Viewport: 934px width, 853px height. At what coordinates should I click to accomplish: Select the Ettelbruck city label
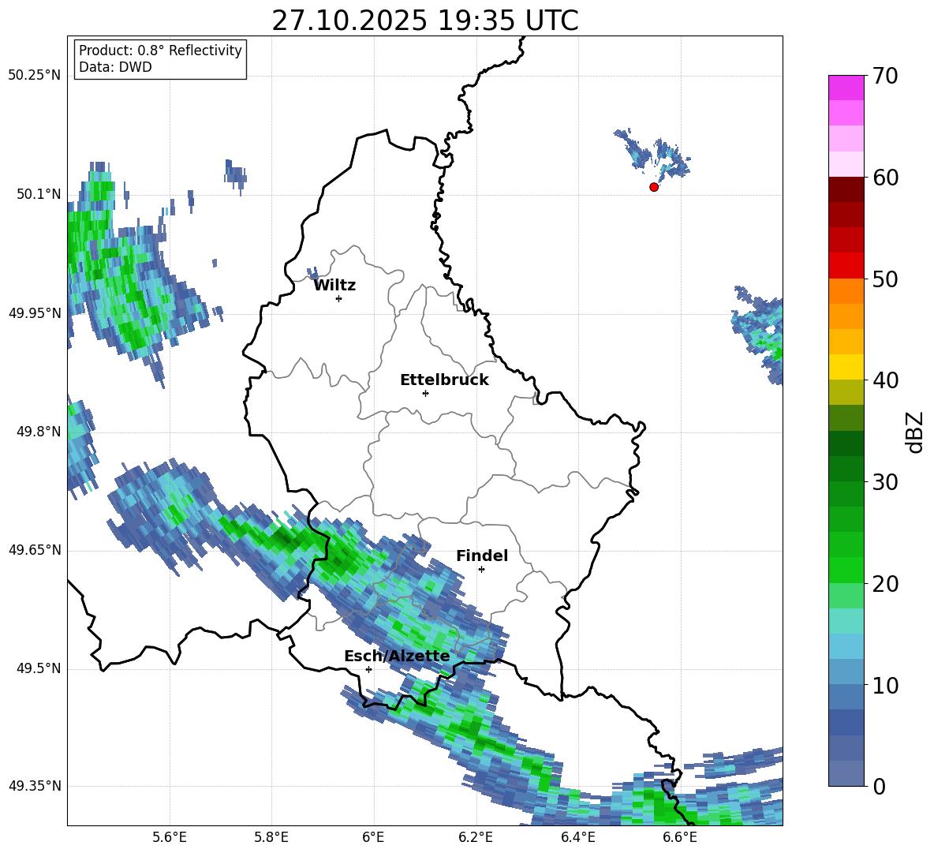coord(444,380)
